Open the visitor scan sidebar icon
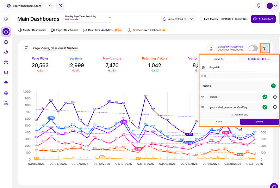 6,62
